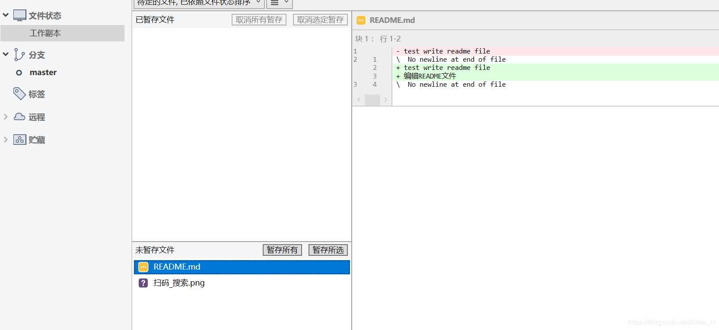Click the modified-file icon in the README.md diff header
Viewport: 719px width, 330px height.
coord(361,20)
